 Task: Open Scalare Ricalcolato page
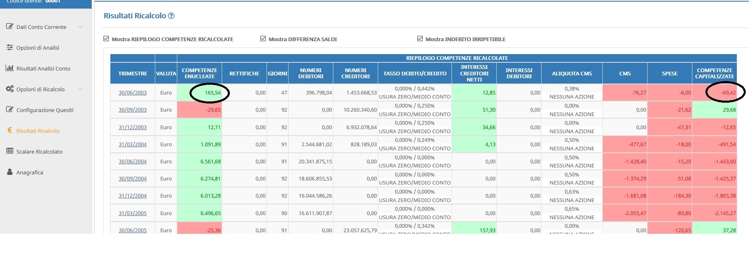[x=40, y=152]
